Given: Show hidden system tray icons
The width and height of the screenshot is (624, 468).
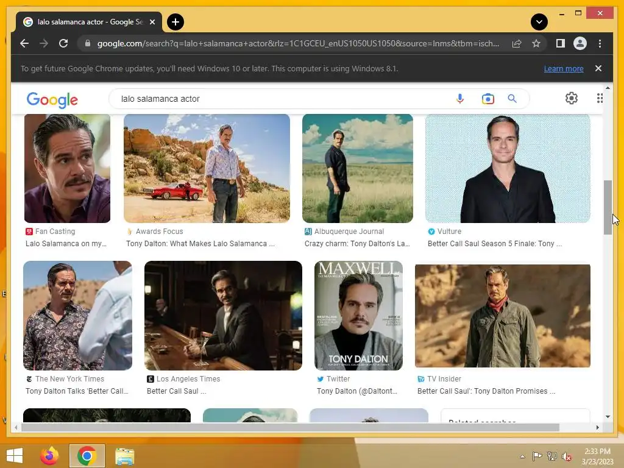Looking at the screenshot, I should tap(522, 456).
